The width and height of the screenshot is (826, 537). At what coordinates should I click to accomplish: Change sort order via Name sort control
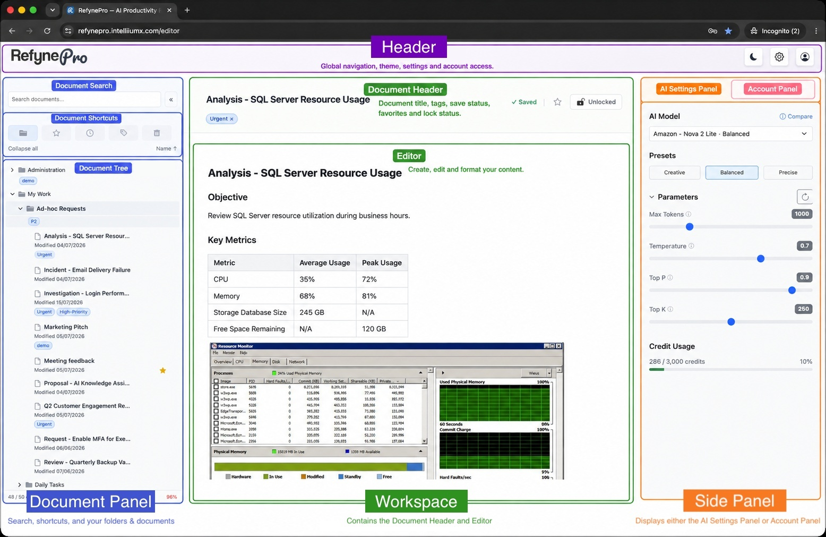click(166, 149)
